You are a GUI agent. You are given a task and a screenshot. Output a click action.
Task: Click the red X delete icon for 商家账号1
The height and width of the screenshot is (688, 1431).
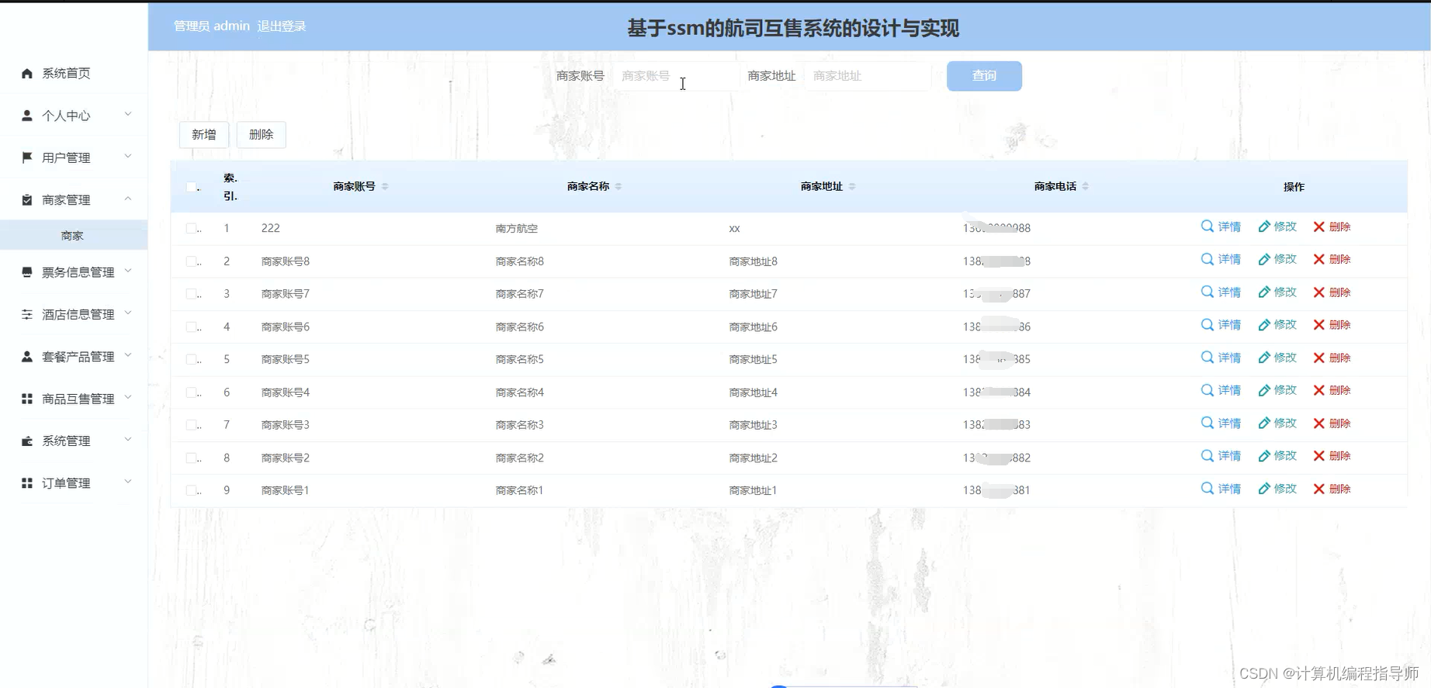point(1318,489)
